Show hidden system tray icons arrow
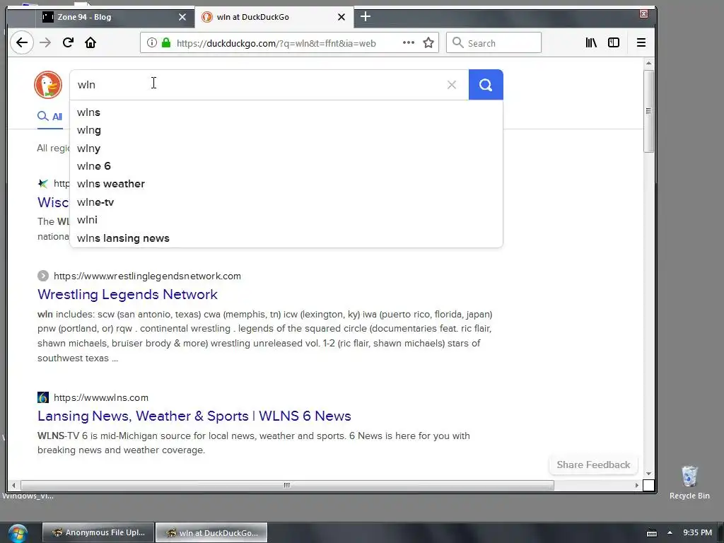724x543 pixels. (670, 533)
